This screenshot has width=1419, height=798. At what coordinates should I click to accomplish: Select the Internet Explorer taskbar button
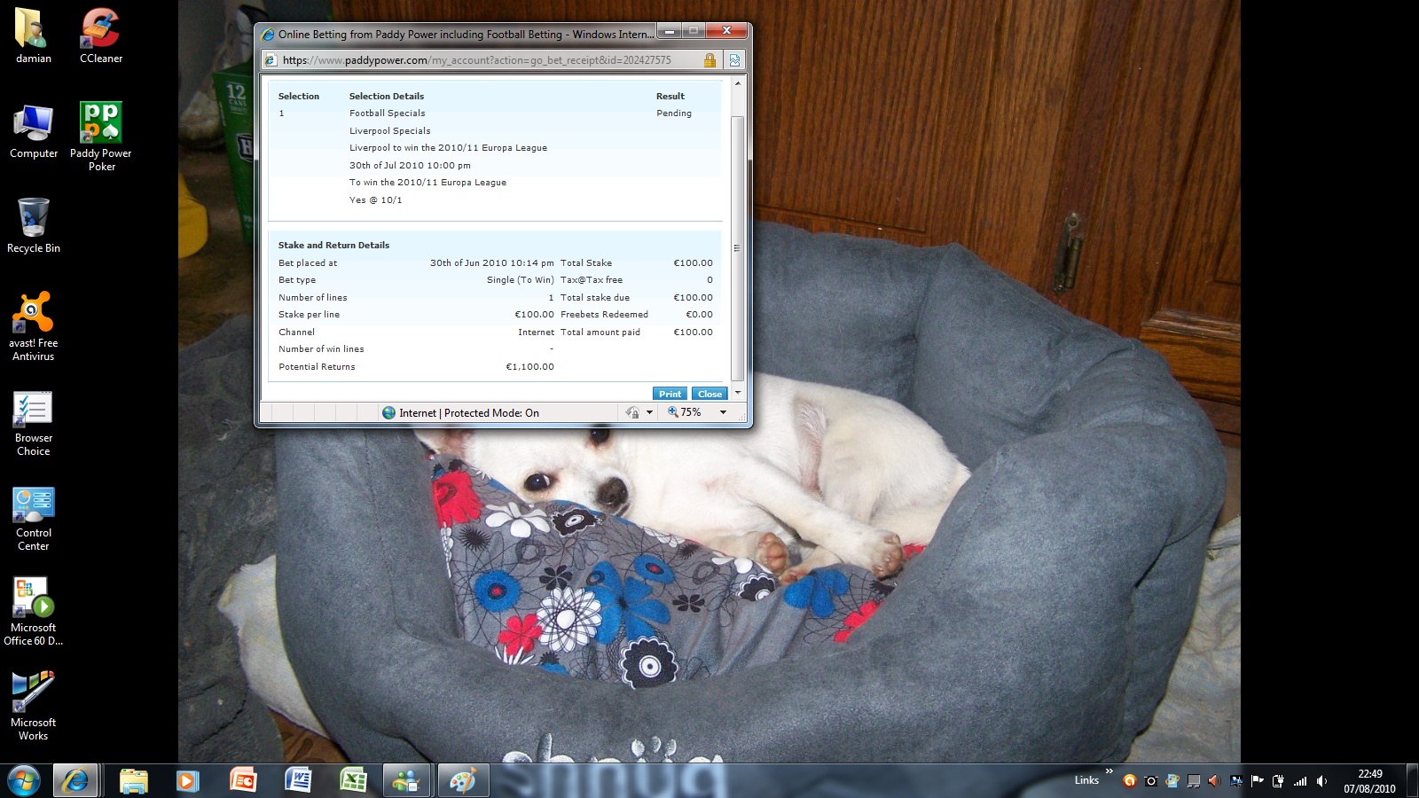click(x=75, y=780)
